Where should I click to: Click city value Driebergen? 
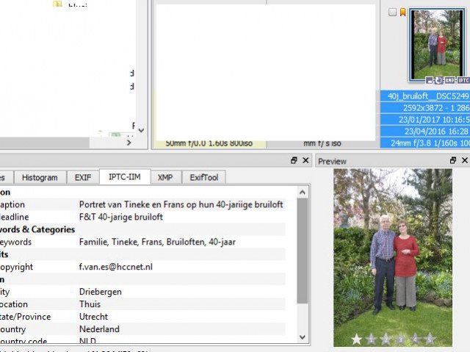(x=101, y=292)
